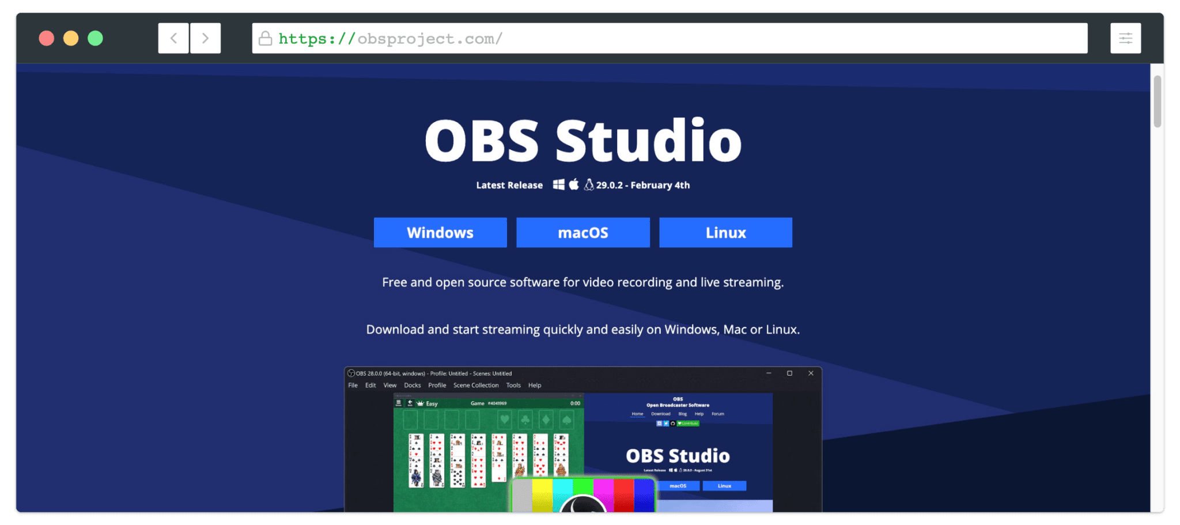Click the GitHub icon in the embedded OBS webpage
This screenshot has width=1180, height=525.
673,424
